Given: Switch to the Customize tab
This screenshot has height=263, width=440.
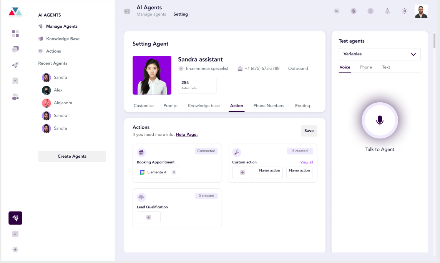Looking at the screenshot, I should tap(144, 106).
